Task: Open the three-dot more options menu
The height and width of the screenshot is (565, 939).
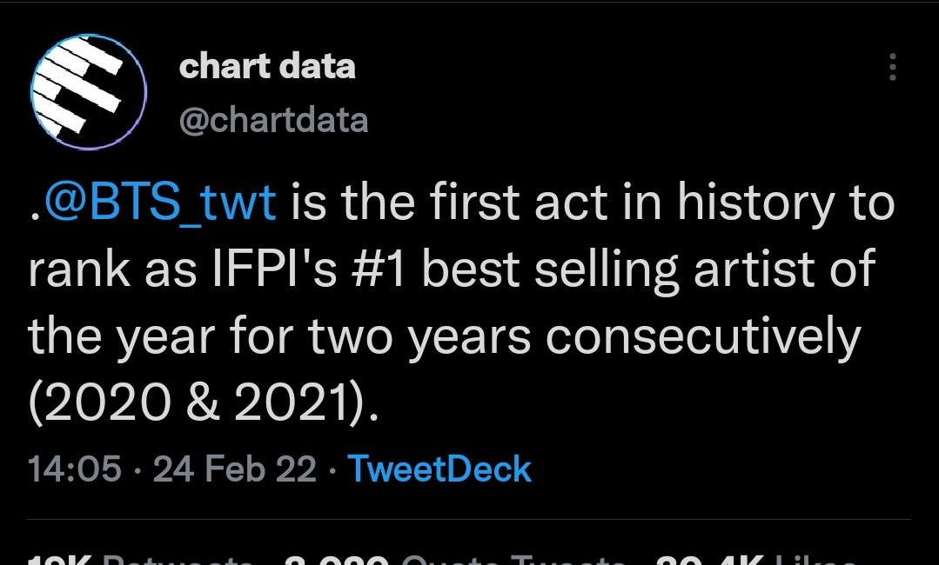Action: point(892,67)
